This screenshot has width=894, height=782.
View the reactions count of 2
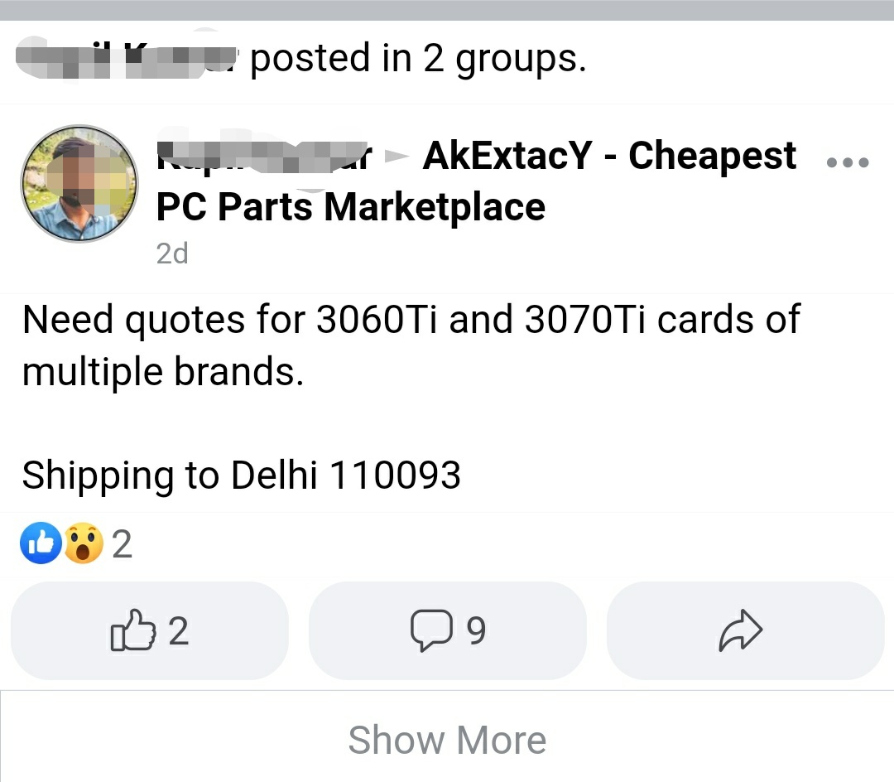pos(122,544)
